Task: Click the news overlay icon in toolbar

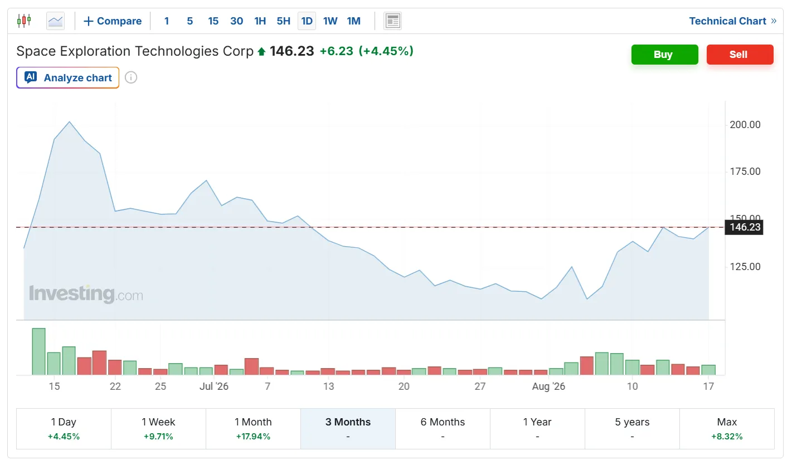Action: click(392, 21)
